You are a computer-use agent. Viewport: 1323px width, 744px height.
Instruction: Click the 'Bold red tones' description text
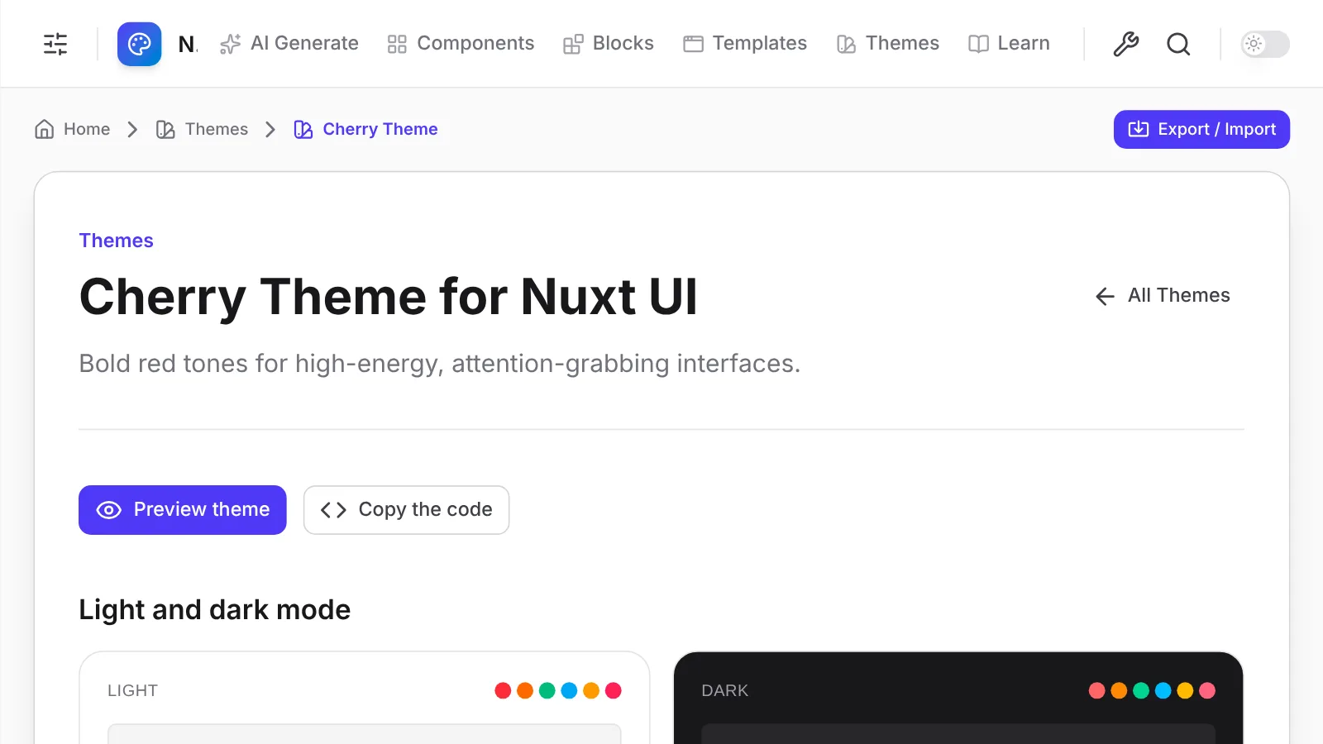click(440, 364)
